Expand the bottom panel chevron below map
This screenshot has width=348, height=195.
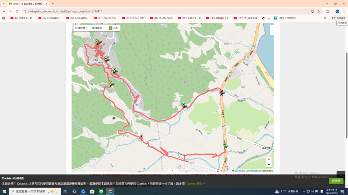173,171
